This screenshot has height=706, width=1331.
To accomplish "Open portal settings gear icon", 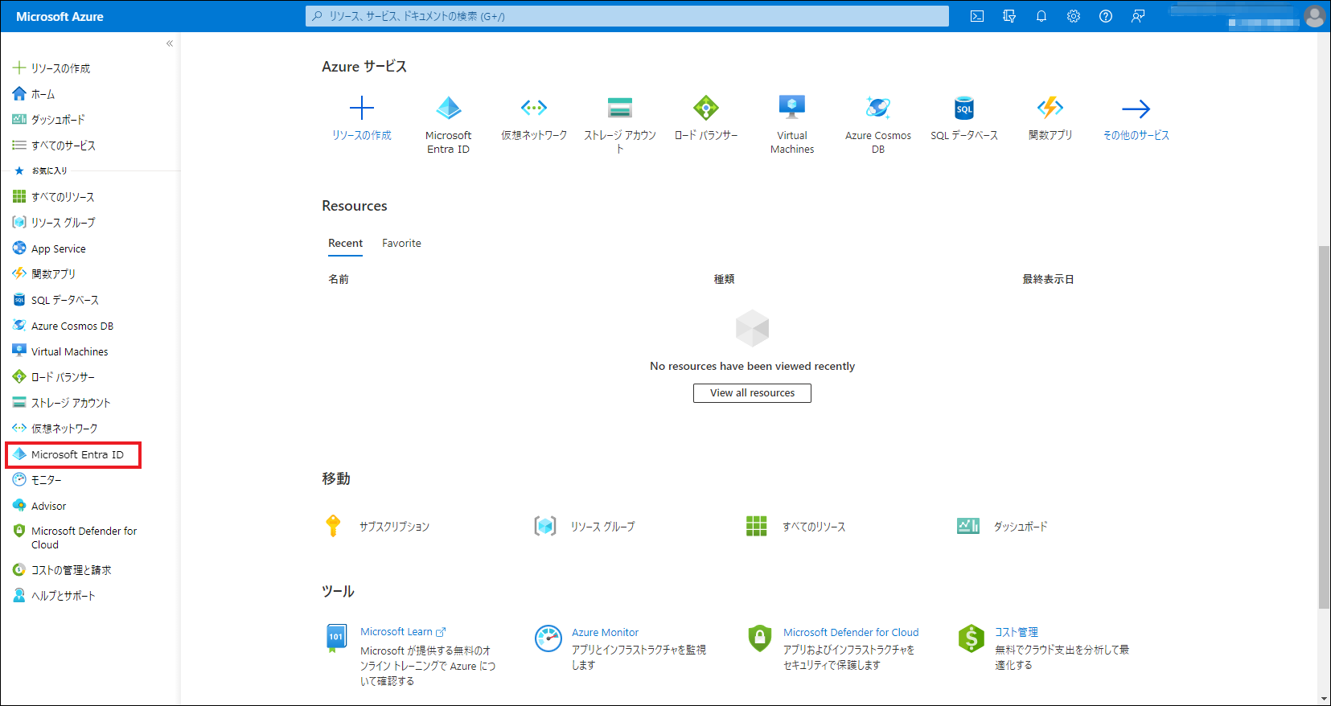I will click(1074, 16).
